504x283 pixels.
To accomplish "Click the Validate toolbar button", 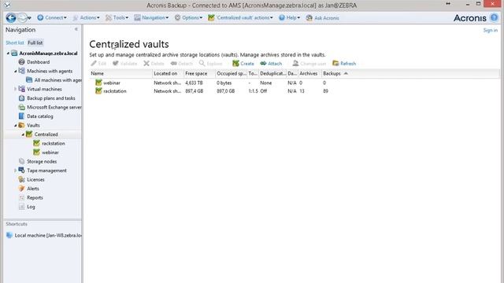I will [x=124, y=64].
